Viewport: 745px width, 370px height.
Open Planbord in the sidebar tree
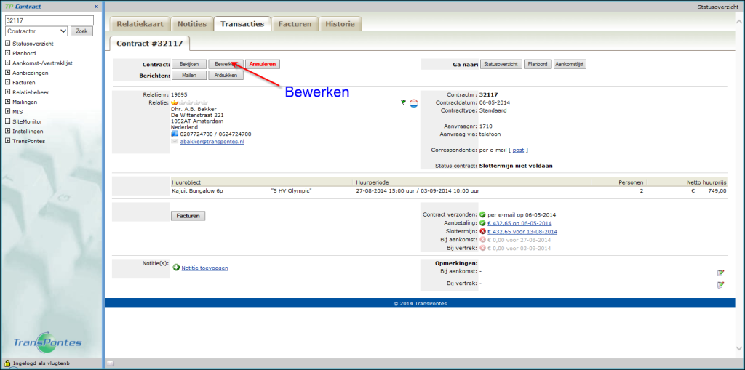click(x=24, y=53)
